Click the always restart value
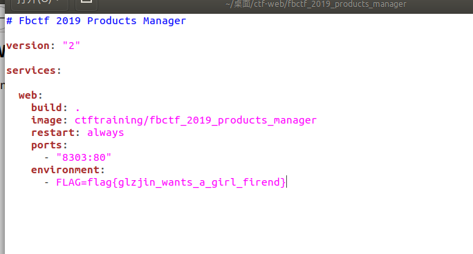Image resolution: width=473 pixels, height=254 pixels. click(106, 133)
